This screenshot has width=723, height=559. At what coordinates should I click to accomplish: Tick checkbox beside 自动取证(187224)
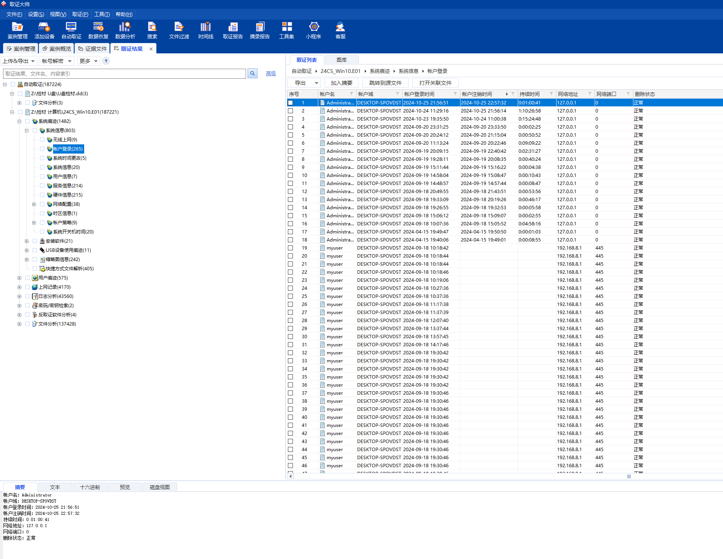(x=13, y=84)
